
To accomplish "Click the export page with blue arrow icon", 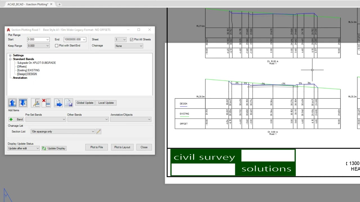I will 58,103.
